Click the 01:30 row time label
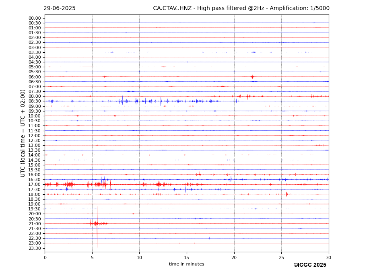 (x=35, y=33)
